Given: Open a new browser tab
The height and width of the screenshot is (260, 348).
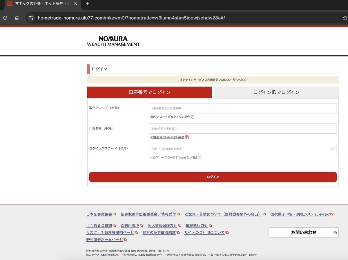Looking at the screenshot, I should [88, 4].
